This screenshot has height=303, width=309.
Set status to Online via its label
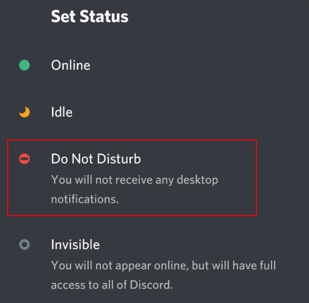click(x=71, y=65)
